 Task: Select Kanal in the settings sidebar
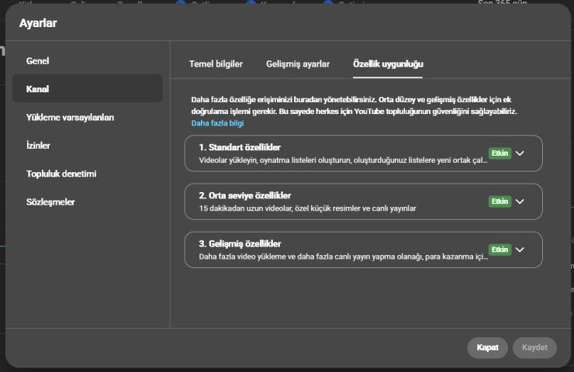(38, 89)
